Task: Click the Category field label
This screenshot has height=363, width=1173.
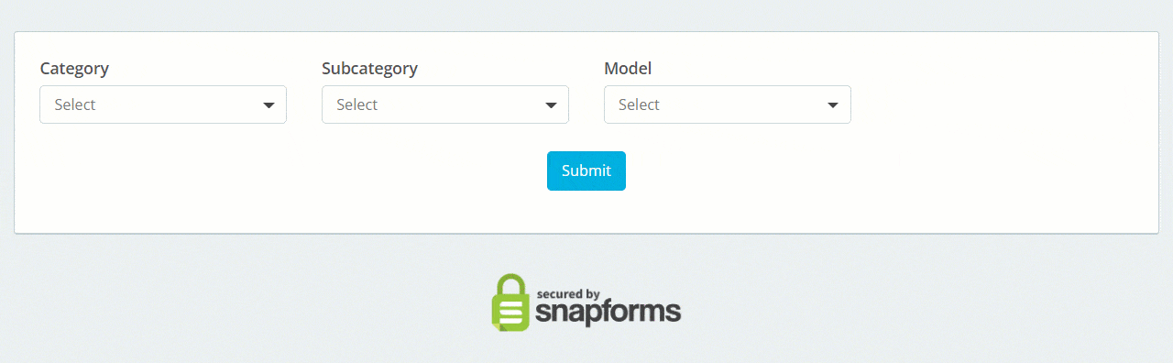Action: (x=74, y=69)
